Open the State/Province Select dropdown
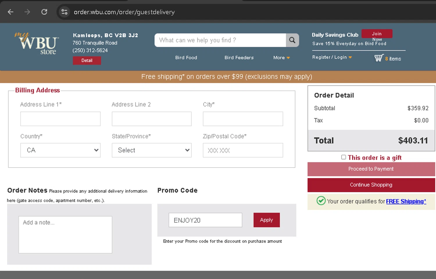 pos(152,150)
